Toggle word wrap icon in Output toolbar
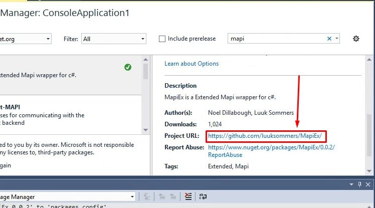 click(203, 196)
